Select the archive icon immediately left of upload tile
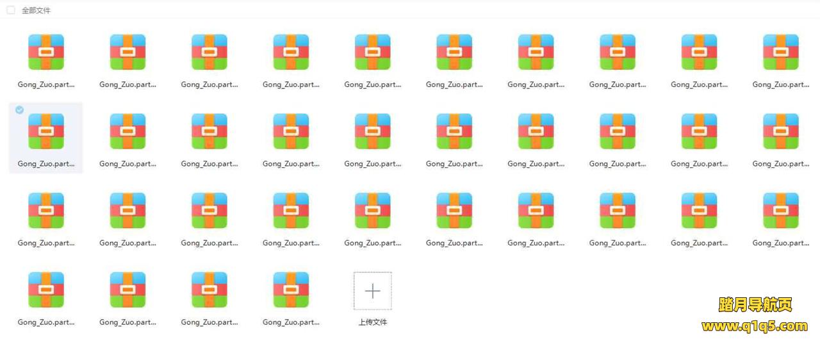The width and height of the screenshot is (820, 353). tap(291, 290)
